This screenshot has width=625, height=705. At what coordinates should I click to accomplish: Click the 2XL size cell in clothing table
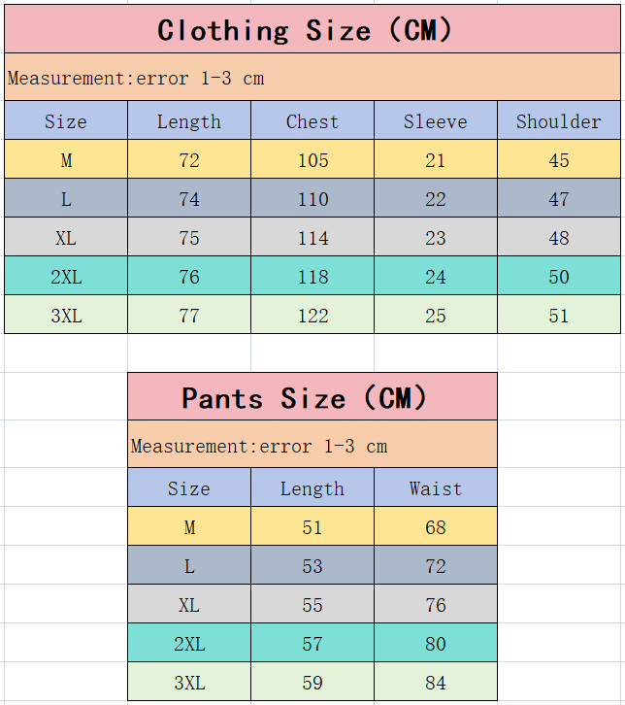pyautogui.click(x=66, y=277)
